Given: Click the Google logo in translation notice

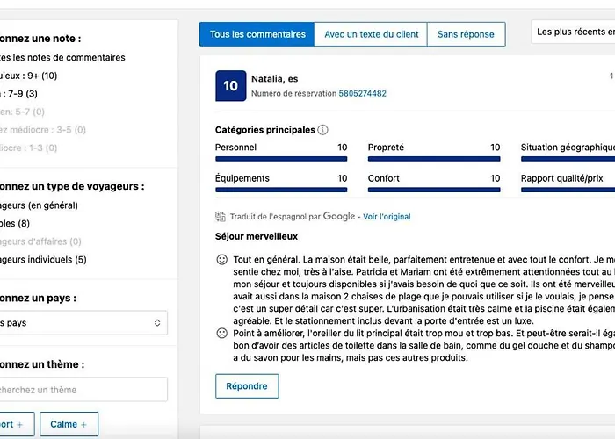Looking at the screenshot, I should pos(339,216).
